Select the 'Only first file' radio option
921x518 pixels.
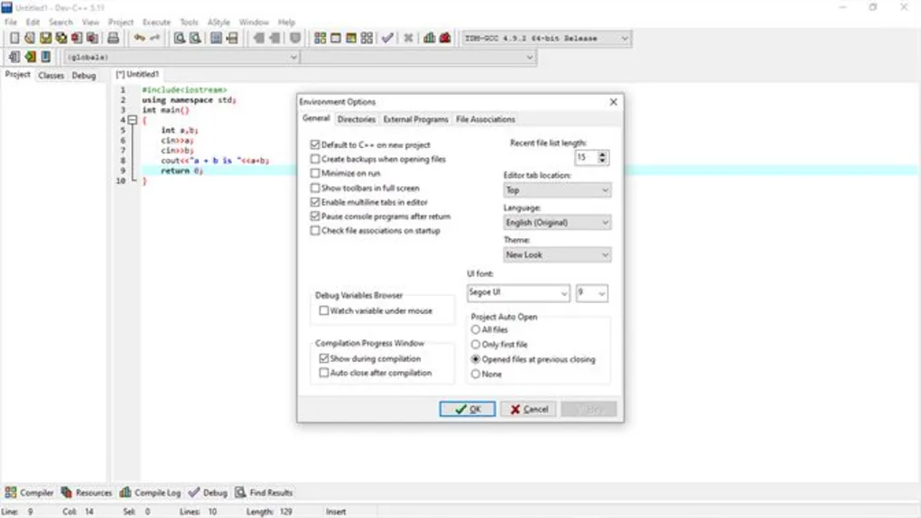click(476, 345)
